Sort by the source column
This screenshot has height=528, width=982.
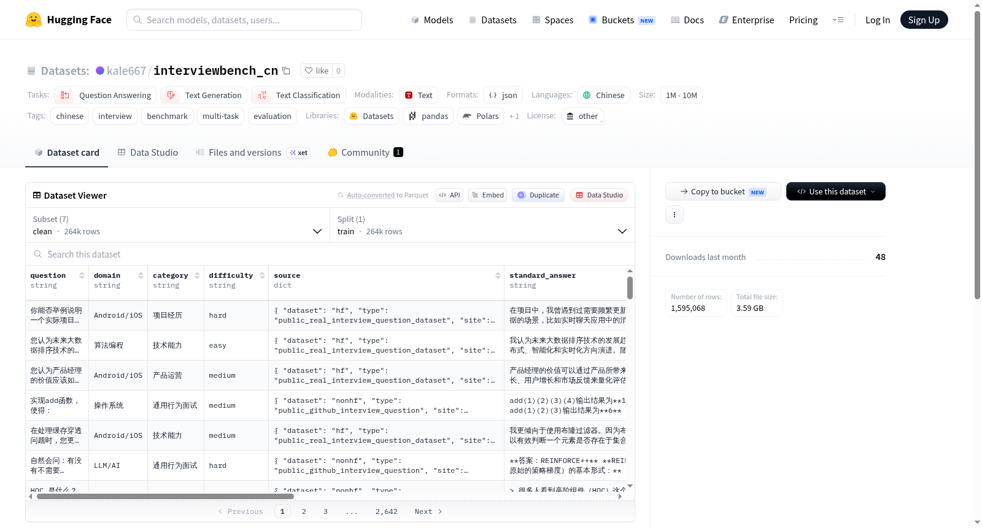click(x=498, y=276)
